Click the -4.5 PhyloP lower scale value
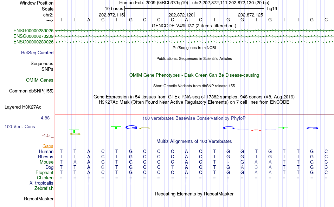 click(46, 136)
